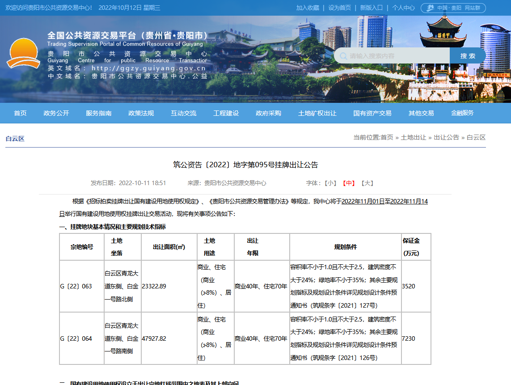
Task: Click 加入收藏 link in top bar
Action: 308,8
